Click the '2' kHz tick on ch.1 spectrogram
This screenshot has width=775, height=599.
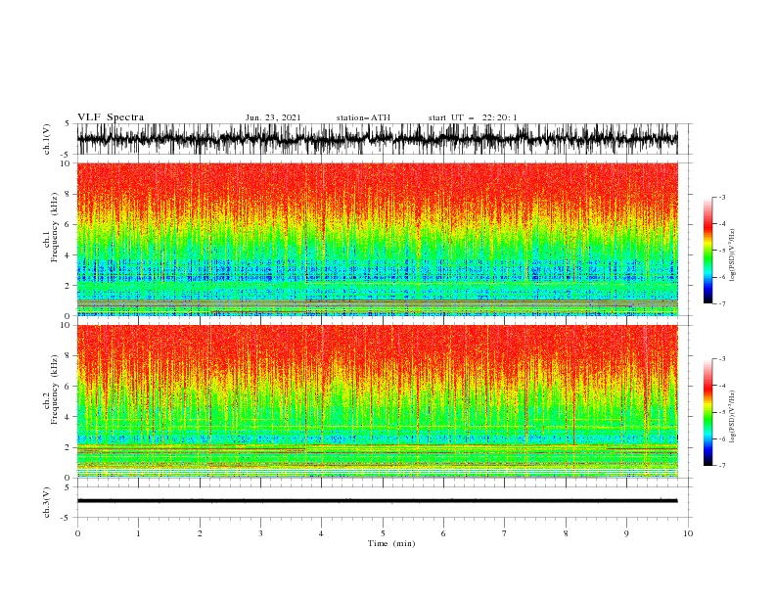68,286
